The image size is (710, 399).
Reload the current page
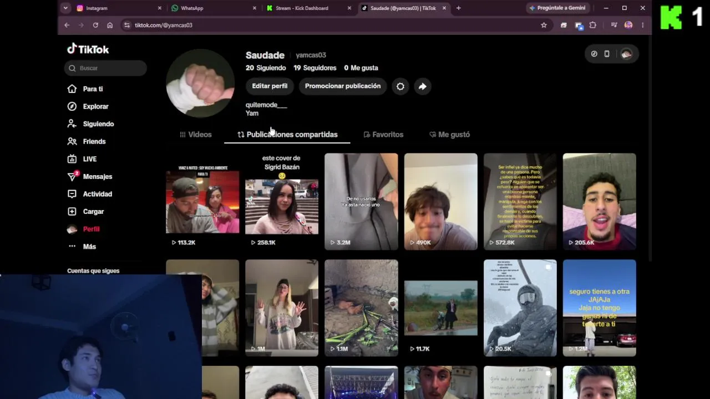pyautogui.click(x=95, y=25)
